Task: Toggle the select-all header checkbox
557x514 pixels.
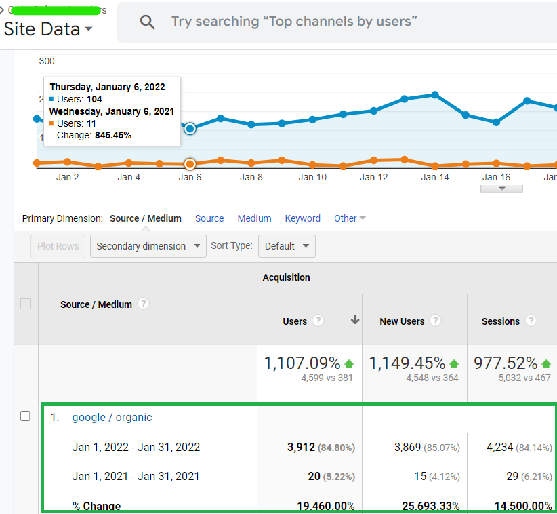Action: (x=26, y=304)
